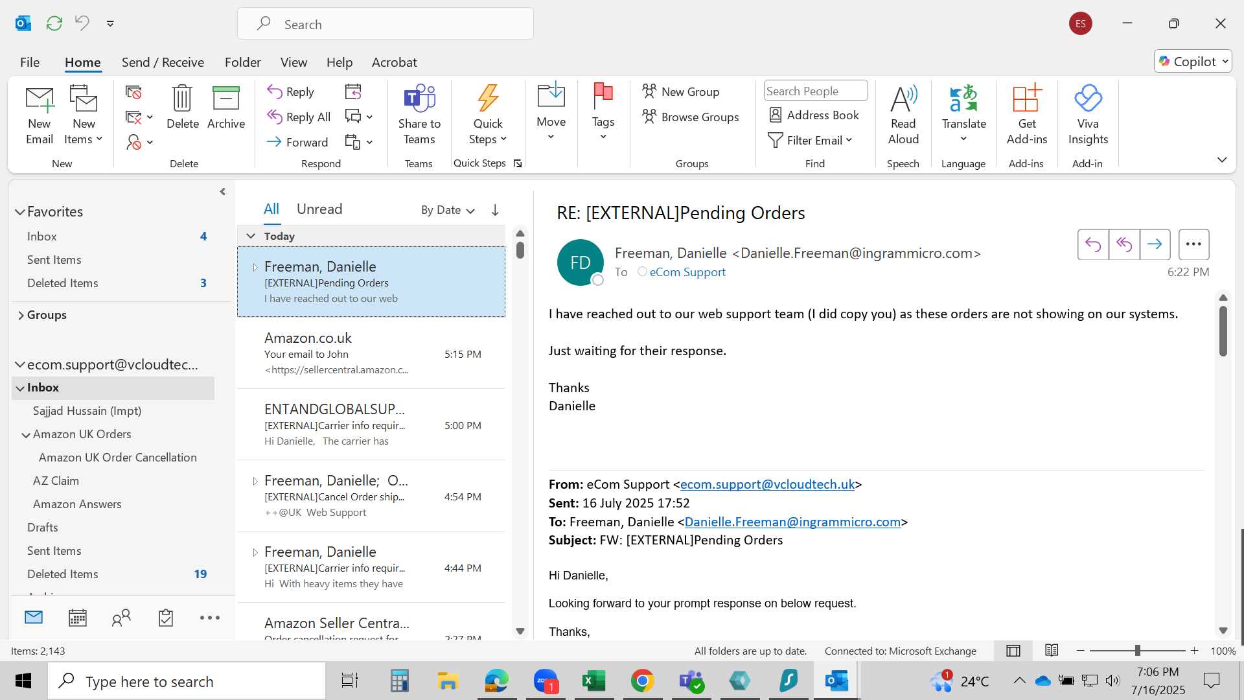This screenshot has width=1244, height=700.
Task: Click the Delete trash can icon
Action: click(x=182, y=108)
